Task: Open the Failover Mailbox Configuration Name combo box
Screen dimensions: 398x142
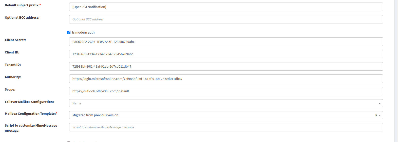Action: (x=226, y=103)
